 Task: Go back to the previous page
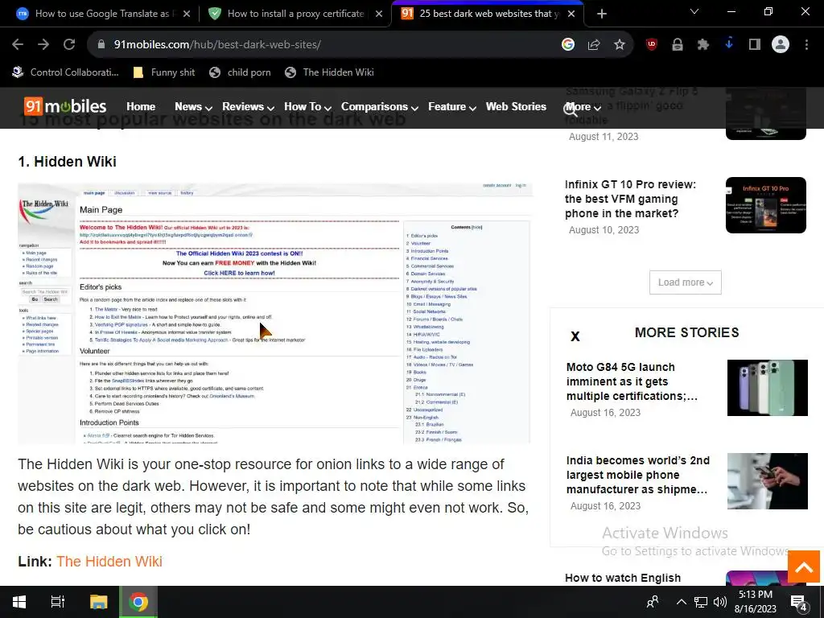[x=18, y=45]
